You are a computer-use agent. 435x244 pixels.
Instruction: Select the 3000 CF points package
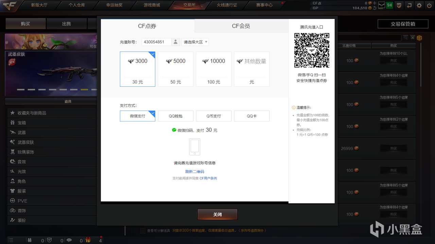tap(138, 69)
